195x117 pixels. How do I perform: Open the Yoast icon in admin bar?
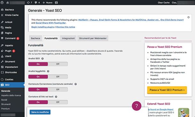[x=56, y=3]
